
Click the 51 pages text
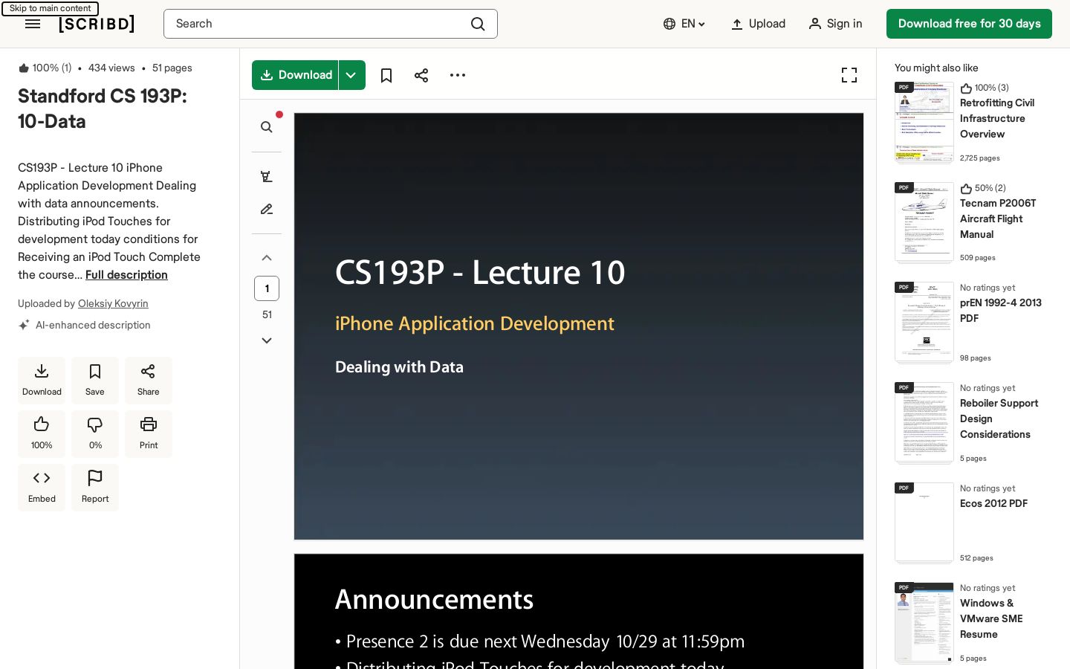[172, 68]
